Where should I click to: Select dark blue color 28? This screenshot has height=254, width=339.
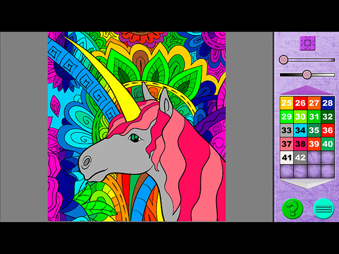click(x=328, y=103)
